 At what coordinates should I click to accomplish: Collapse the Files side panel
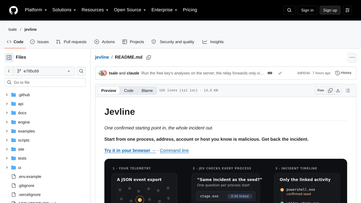pos(9,58)
